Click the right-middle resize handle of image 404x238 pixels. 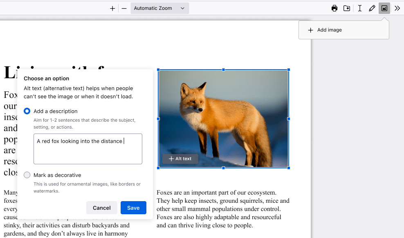pos(289,119)
